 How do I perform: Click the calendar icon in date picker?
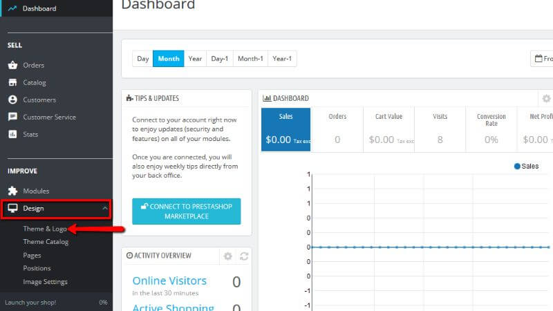pyautogui.click(x=538, y=59)
